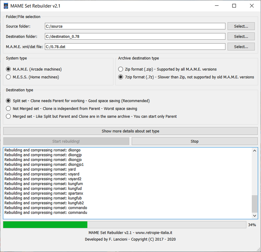Click log line for romset yard

tap(40, 169)
